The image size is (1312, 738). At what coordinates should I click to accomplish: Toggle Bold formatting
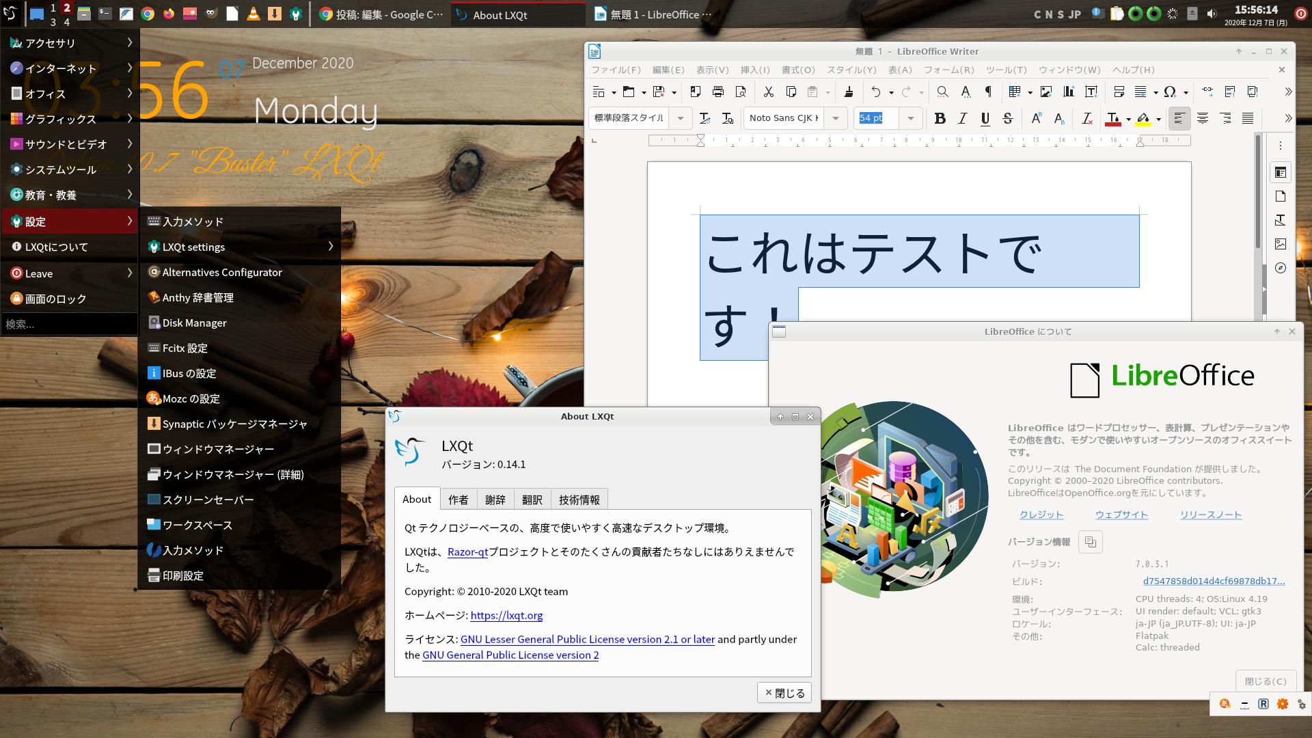[940, 118]
